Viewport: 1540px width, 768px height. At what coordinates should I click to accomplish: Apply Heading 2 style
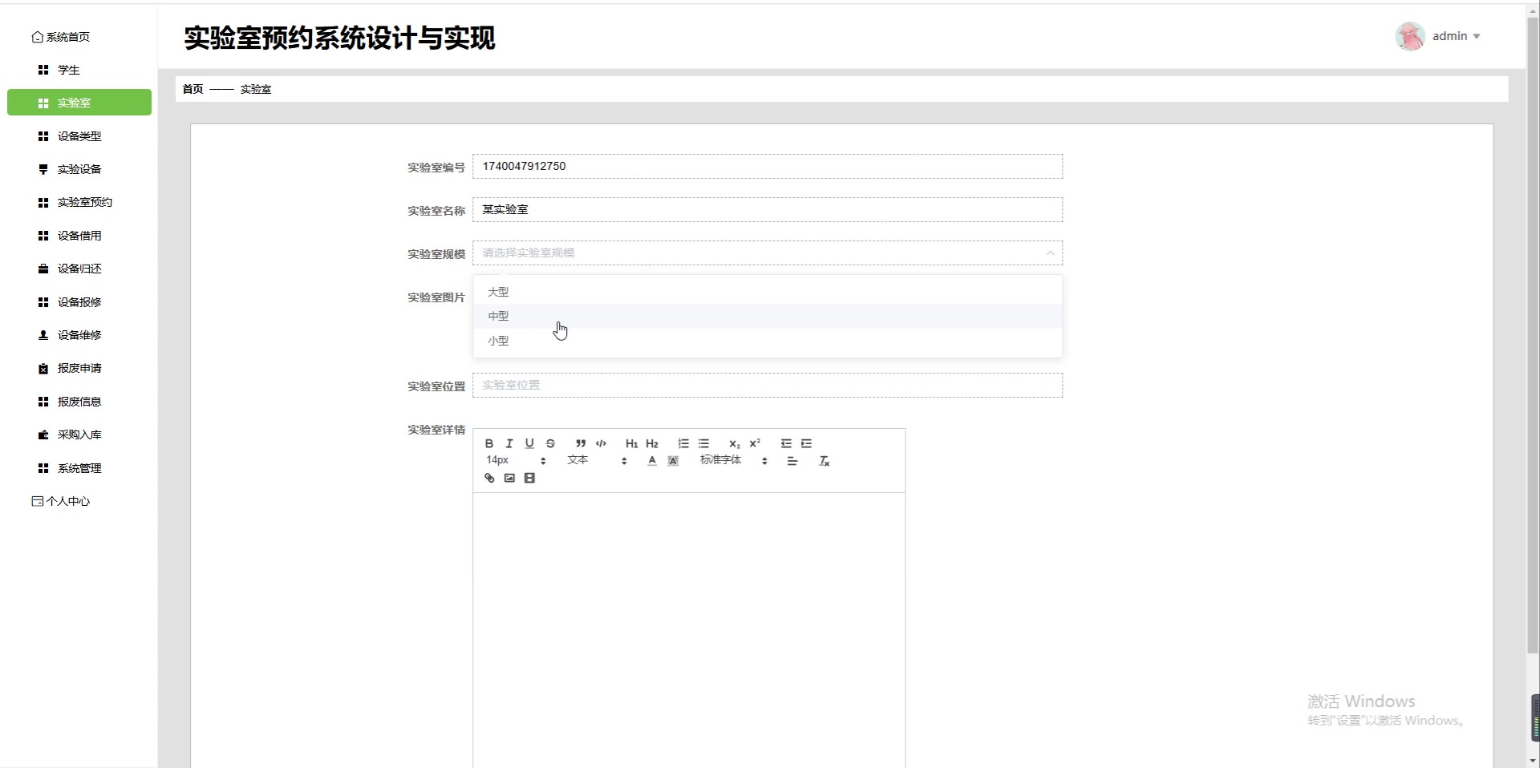pos(652,443)
